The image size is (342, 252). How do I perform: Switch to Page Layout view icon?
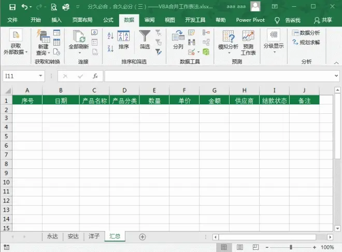click(x=240, y=247)
